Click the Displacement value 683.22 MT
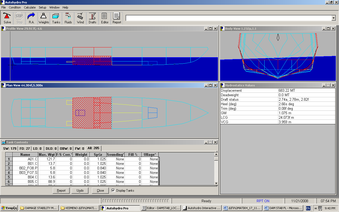This screenshot has width=339, height=212. 307,90
